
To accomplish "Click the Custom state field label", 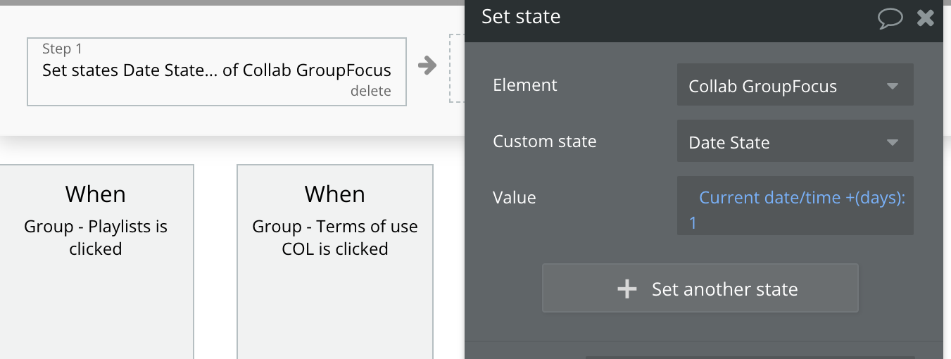I will [x=545, y=141].
